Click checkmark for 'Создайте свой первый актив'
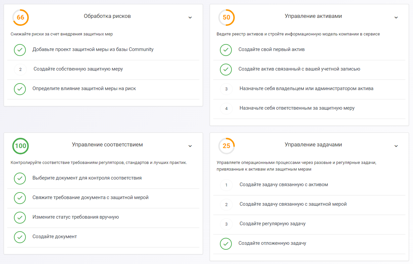 [226, 50]
